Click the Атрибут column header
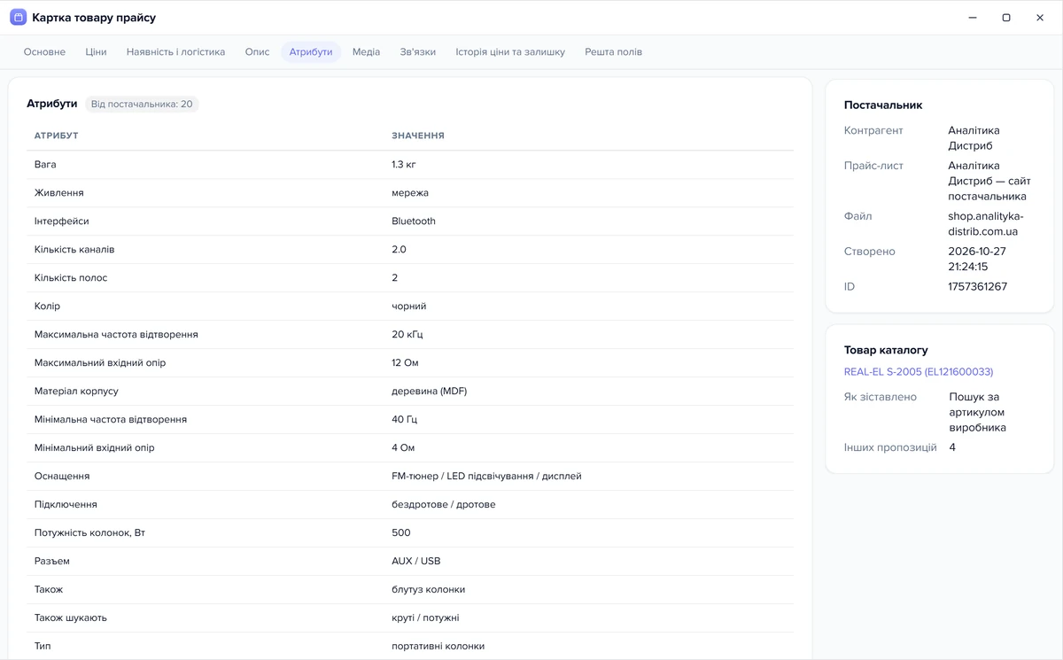Viewport: 1063px width, 660px height. click(57, 136)
